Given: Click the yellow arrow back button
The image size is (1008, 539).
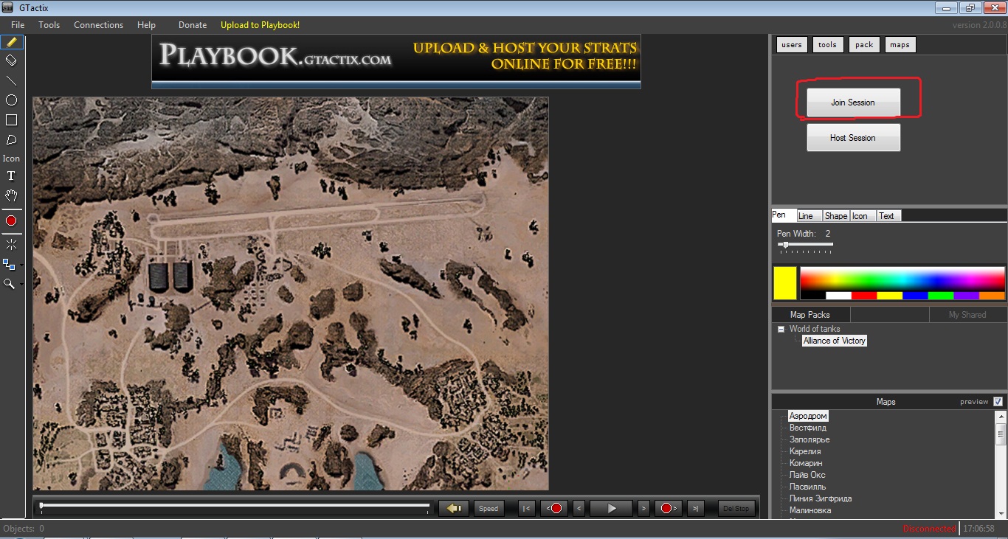Looking at the screenshot, I should coord(454,508).
